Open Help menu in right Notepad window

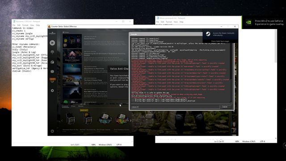(181, 22)
